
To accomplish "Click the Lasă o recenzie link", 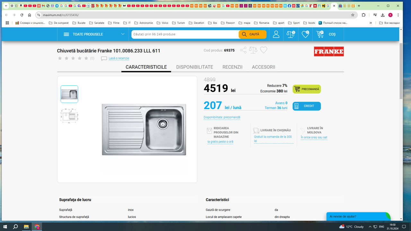I will 119,58.
